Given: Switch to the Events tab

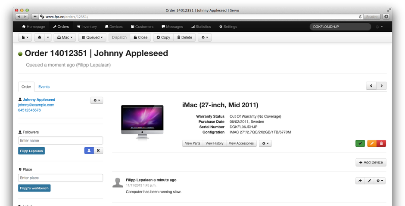Looking at the screenshot, I should point(44,87).
